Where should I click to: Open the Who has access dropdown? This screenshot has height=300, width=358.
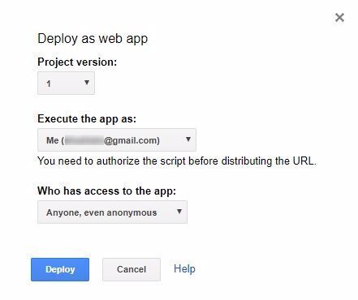click(x=112, y=212)
